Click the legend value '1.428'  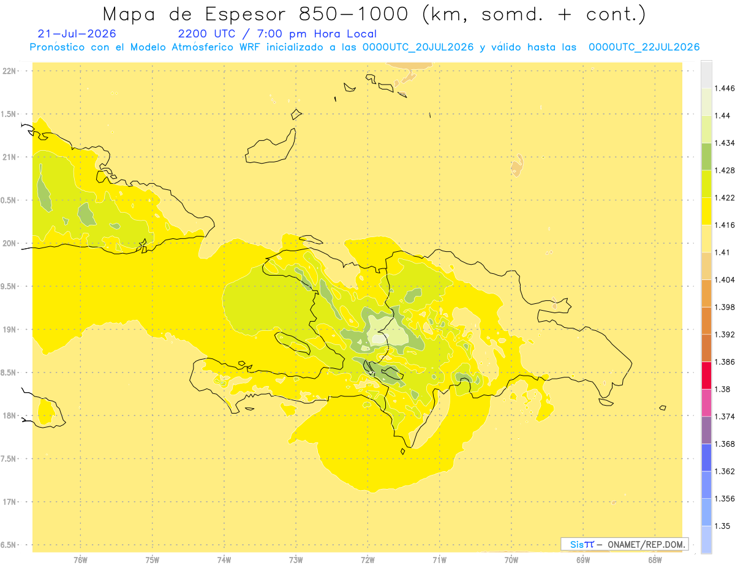725,170
